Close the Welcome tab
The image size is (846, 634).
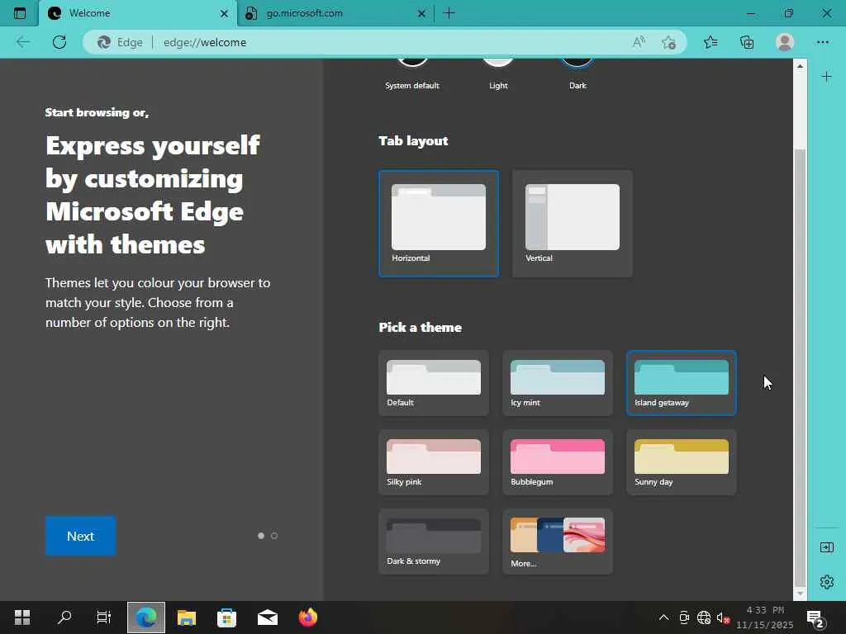click(225, 13)
